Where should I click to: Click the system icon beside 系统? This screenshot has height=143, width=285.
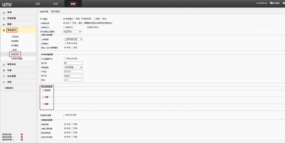pos(4,82)
